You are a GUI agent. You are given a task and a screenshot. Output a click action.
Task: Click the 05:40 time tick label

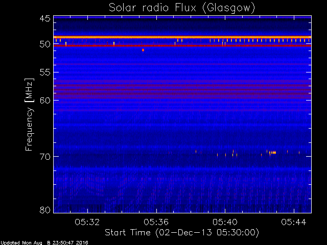click(x=225, y=222)
